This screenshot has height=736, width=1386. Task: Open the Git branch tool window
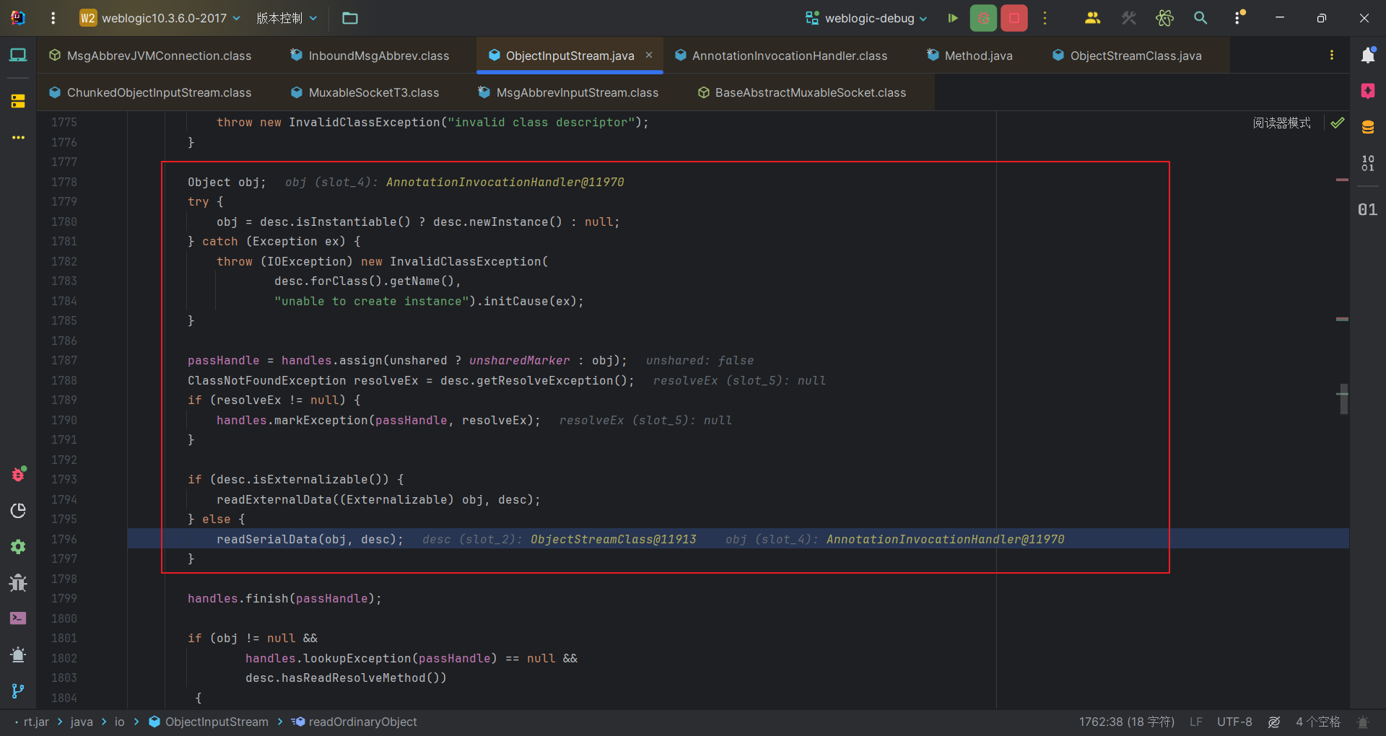click(18, 691)
